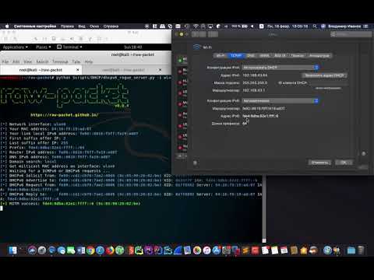Open App Store from the dock

coord(217,250)
